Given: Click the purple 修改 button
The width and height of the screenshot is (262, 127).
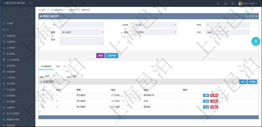Looking at the screenshot, I should (101, 56).
